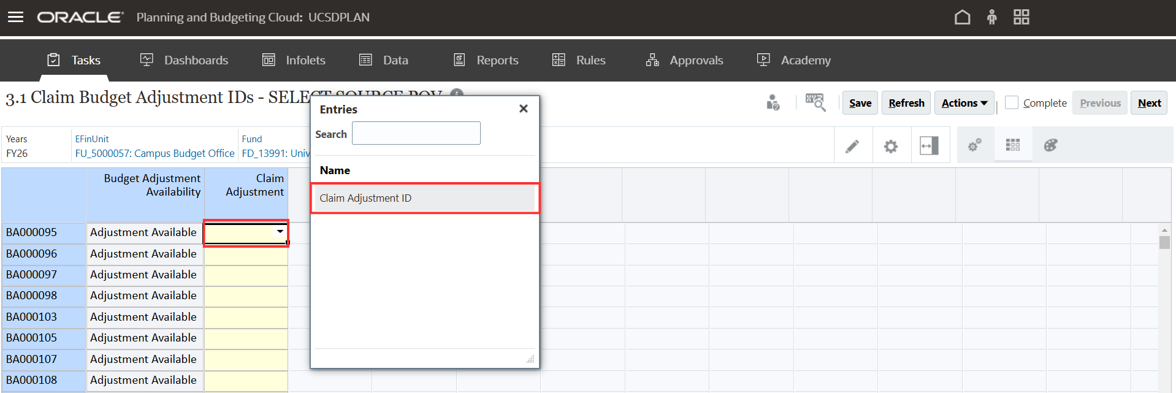The height and width of the screenshot is (393, 1176).
Task: Select row header BA000107
Action: (x=44, y=359)
